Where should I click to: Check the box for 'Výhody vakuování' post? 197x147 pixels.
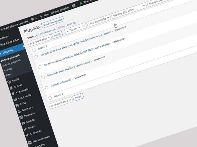tap(47, 88)
